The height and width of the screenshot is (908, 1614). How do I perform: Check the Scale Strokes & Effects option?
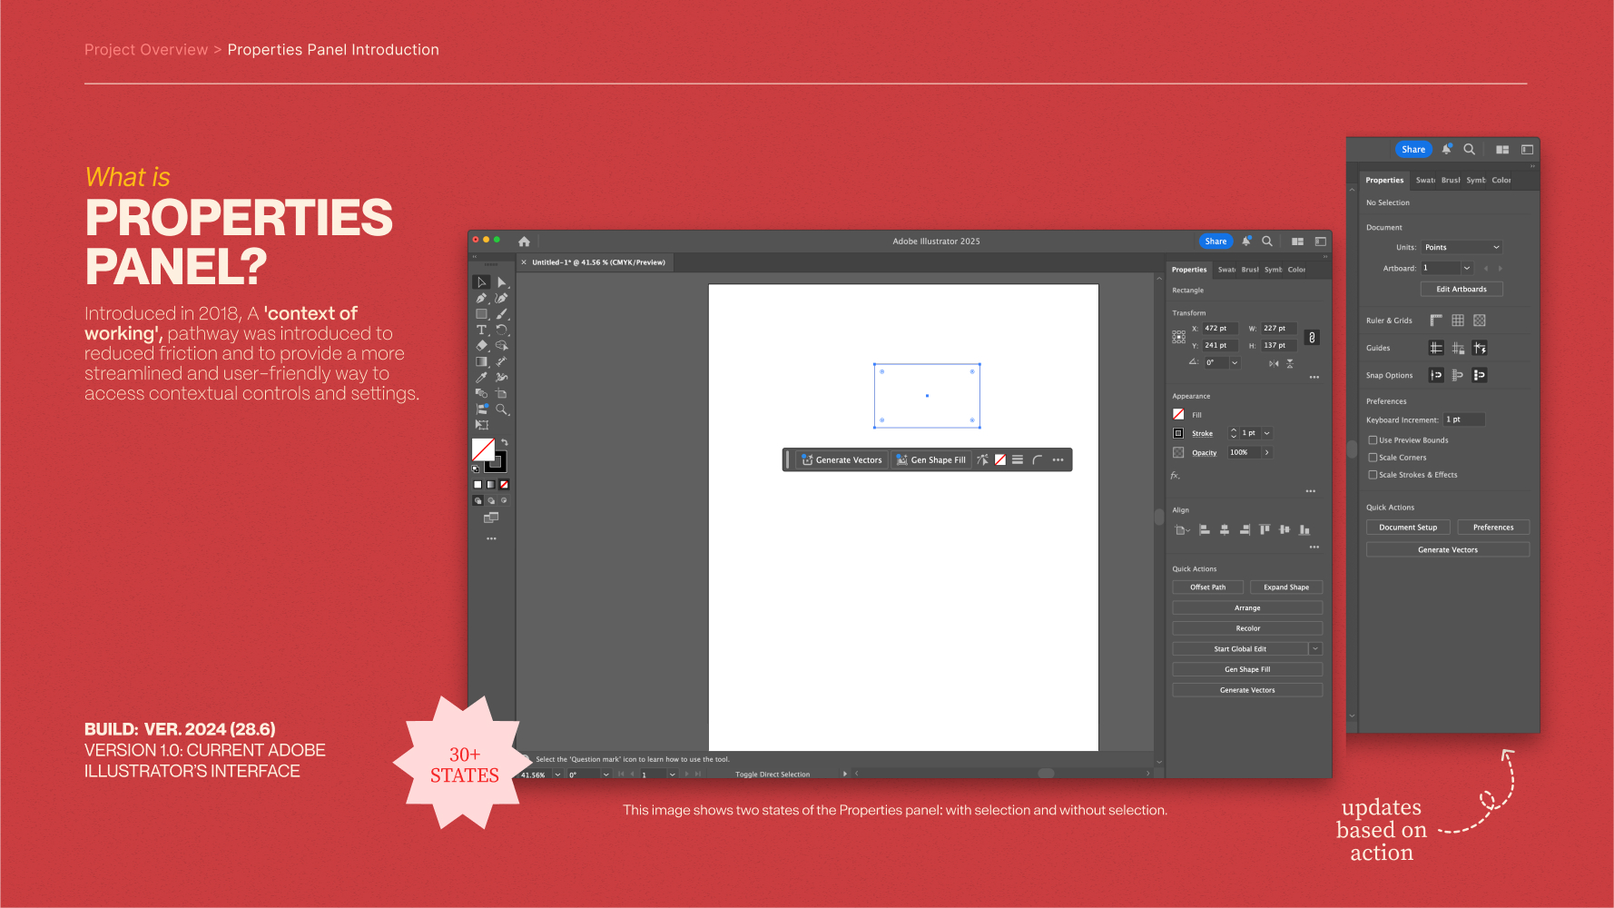tap(1373, 475)
